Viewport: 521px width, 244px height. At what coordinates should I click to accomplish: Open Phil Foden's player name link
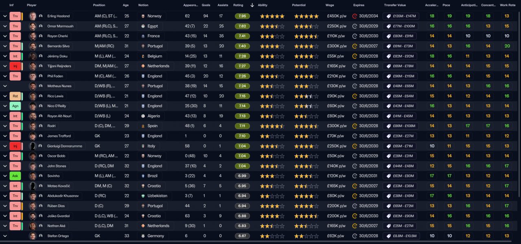pos(56,76)
